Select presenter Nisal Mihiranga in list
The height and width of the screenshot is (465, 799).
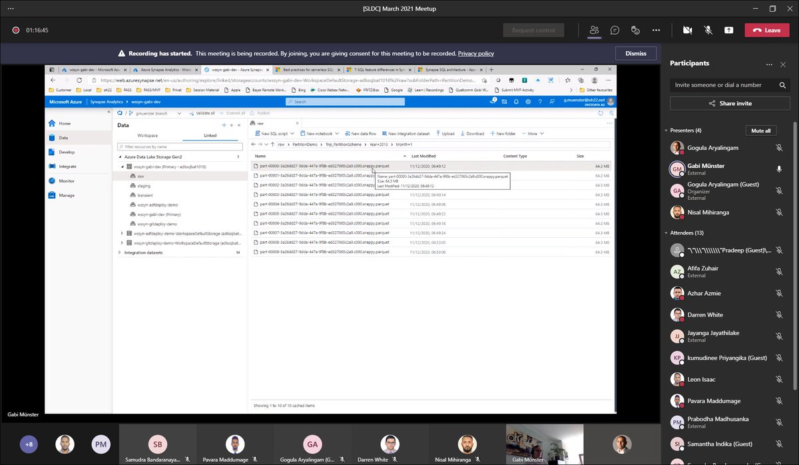point(727,212)
